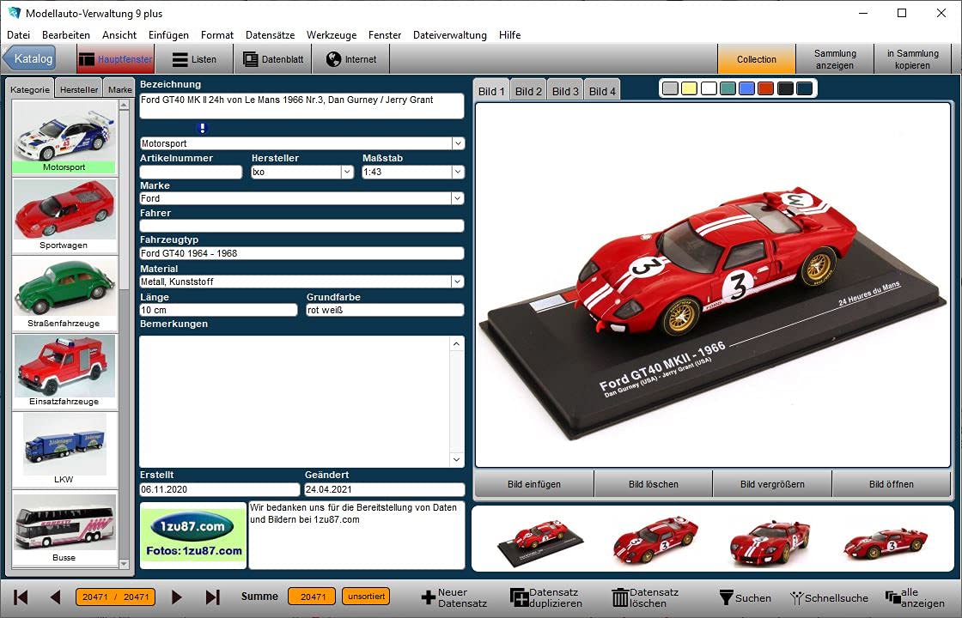
Task: Expand the Marke dropdown showing Ford
Action: pyautogui.click(x=458, y=198)
